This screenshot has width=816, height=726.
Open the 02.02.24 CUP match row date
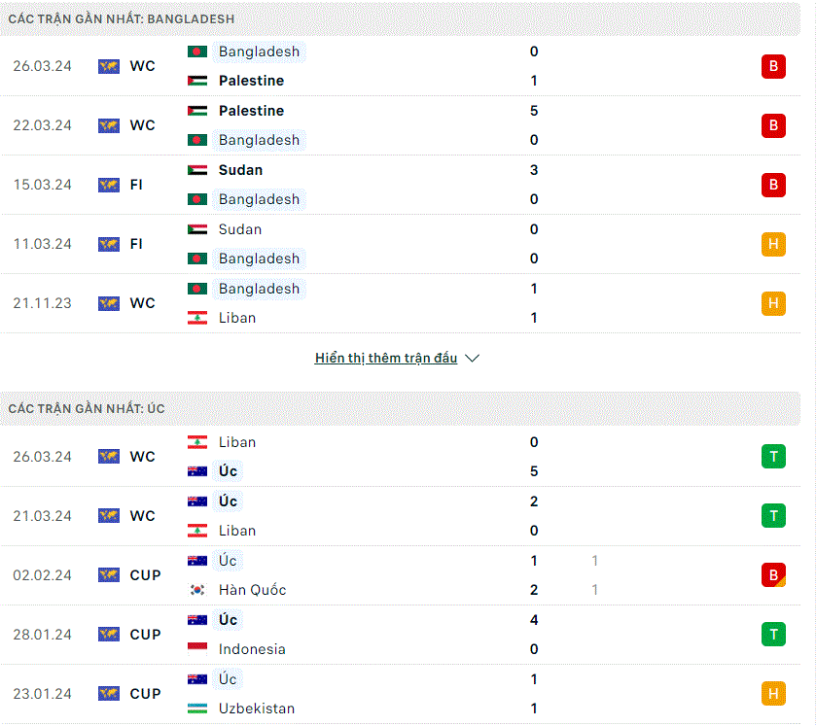pos(42,575)
